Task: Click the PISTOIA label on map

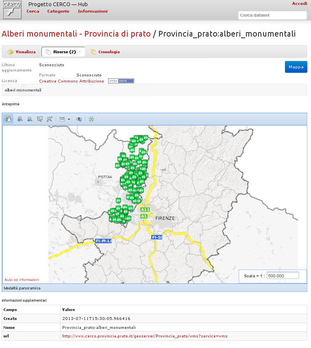Action: 105,177
